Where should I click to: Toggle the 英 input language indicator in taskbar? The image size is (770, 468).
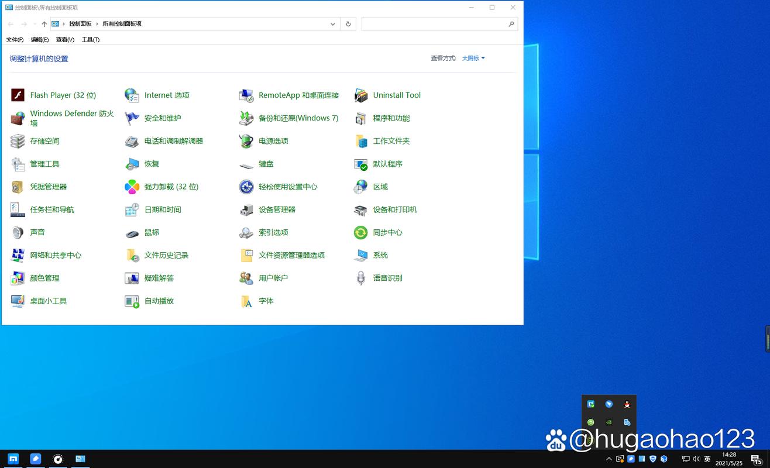(x=707, y=459)
